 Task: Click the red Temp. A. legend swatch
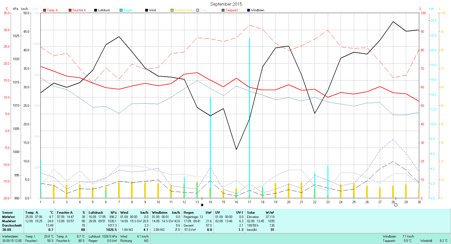pos(45,10)
